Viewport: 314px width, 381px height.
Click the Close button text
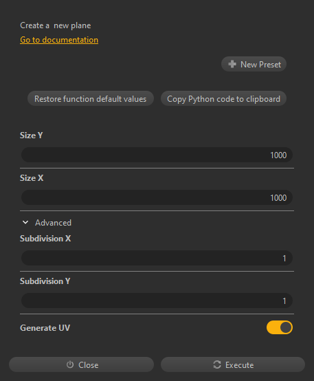pyautogui.click(x=89, y=364)
